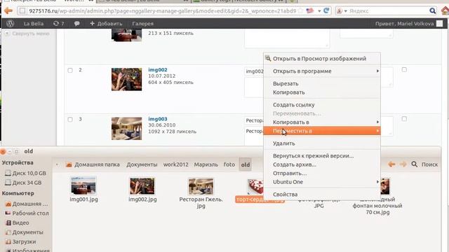Select img002.jpg file in old folder

(142, 190)
